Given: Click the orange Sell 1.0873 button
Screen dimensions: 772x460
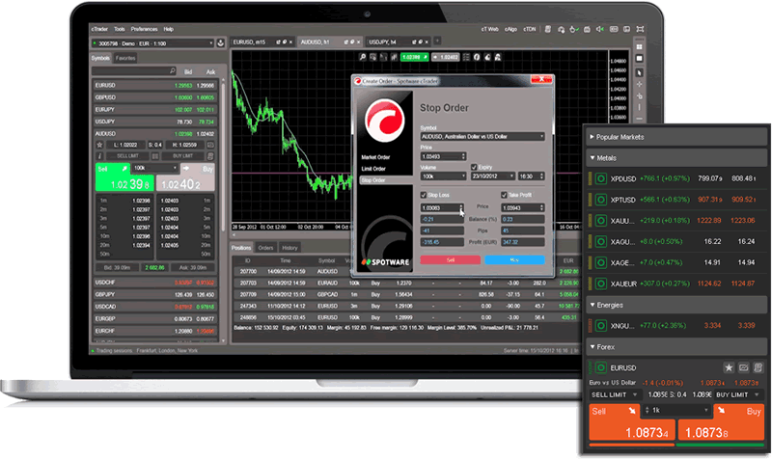Looking at the screenshot, I should point(632,423).
